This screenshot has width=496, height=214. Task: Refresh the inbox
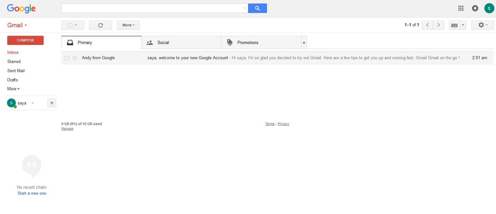[x=101, y=25]
